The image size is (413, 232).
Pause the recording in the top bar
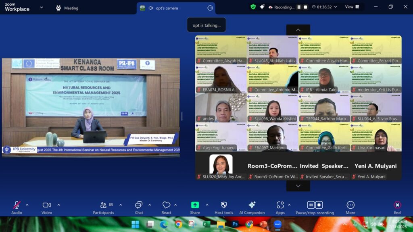[x=299, y=7]
